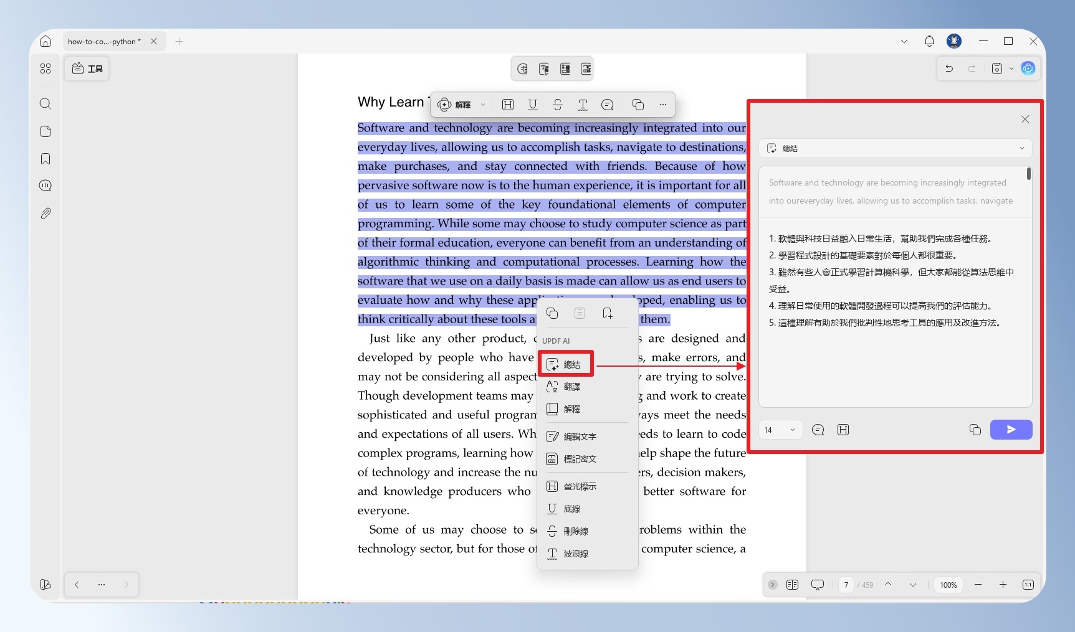Image resolution: width=1075 pixels, height=632 pixels.
Task: Close the AI summary panel
Action: pos(1025,119)
